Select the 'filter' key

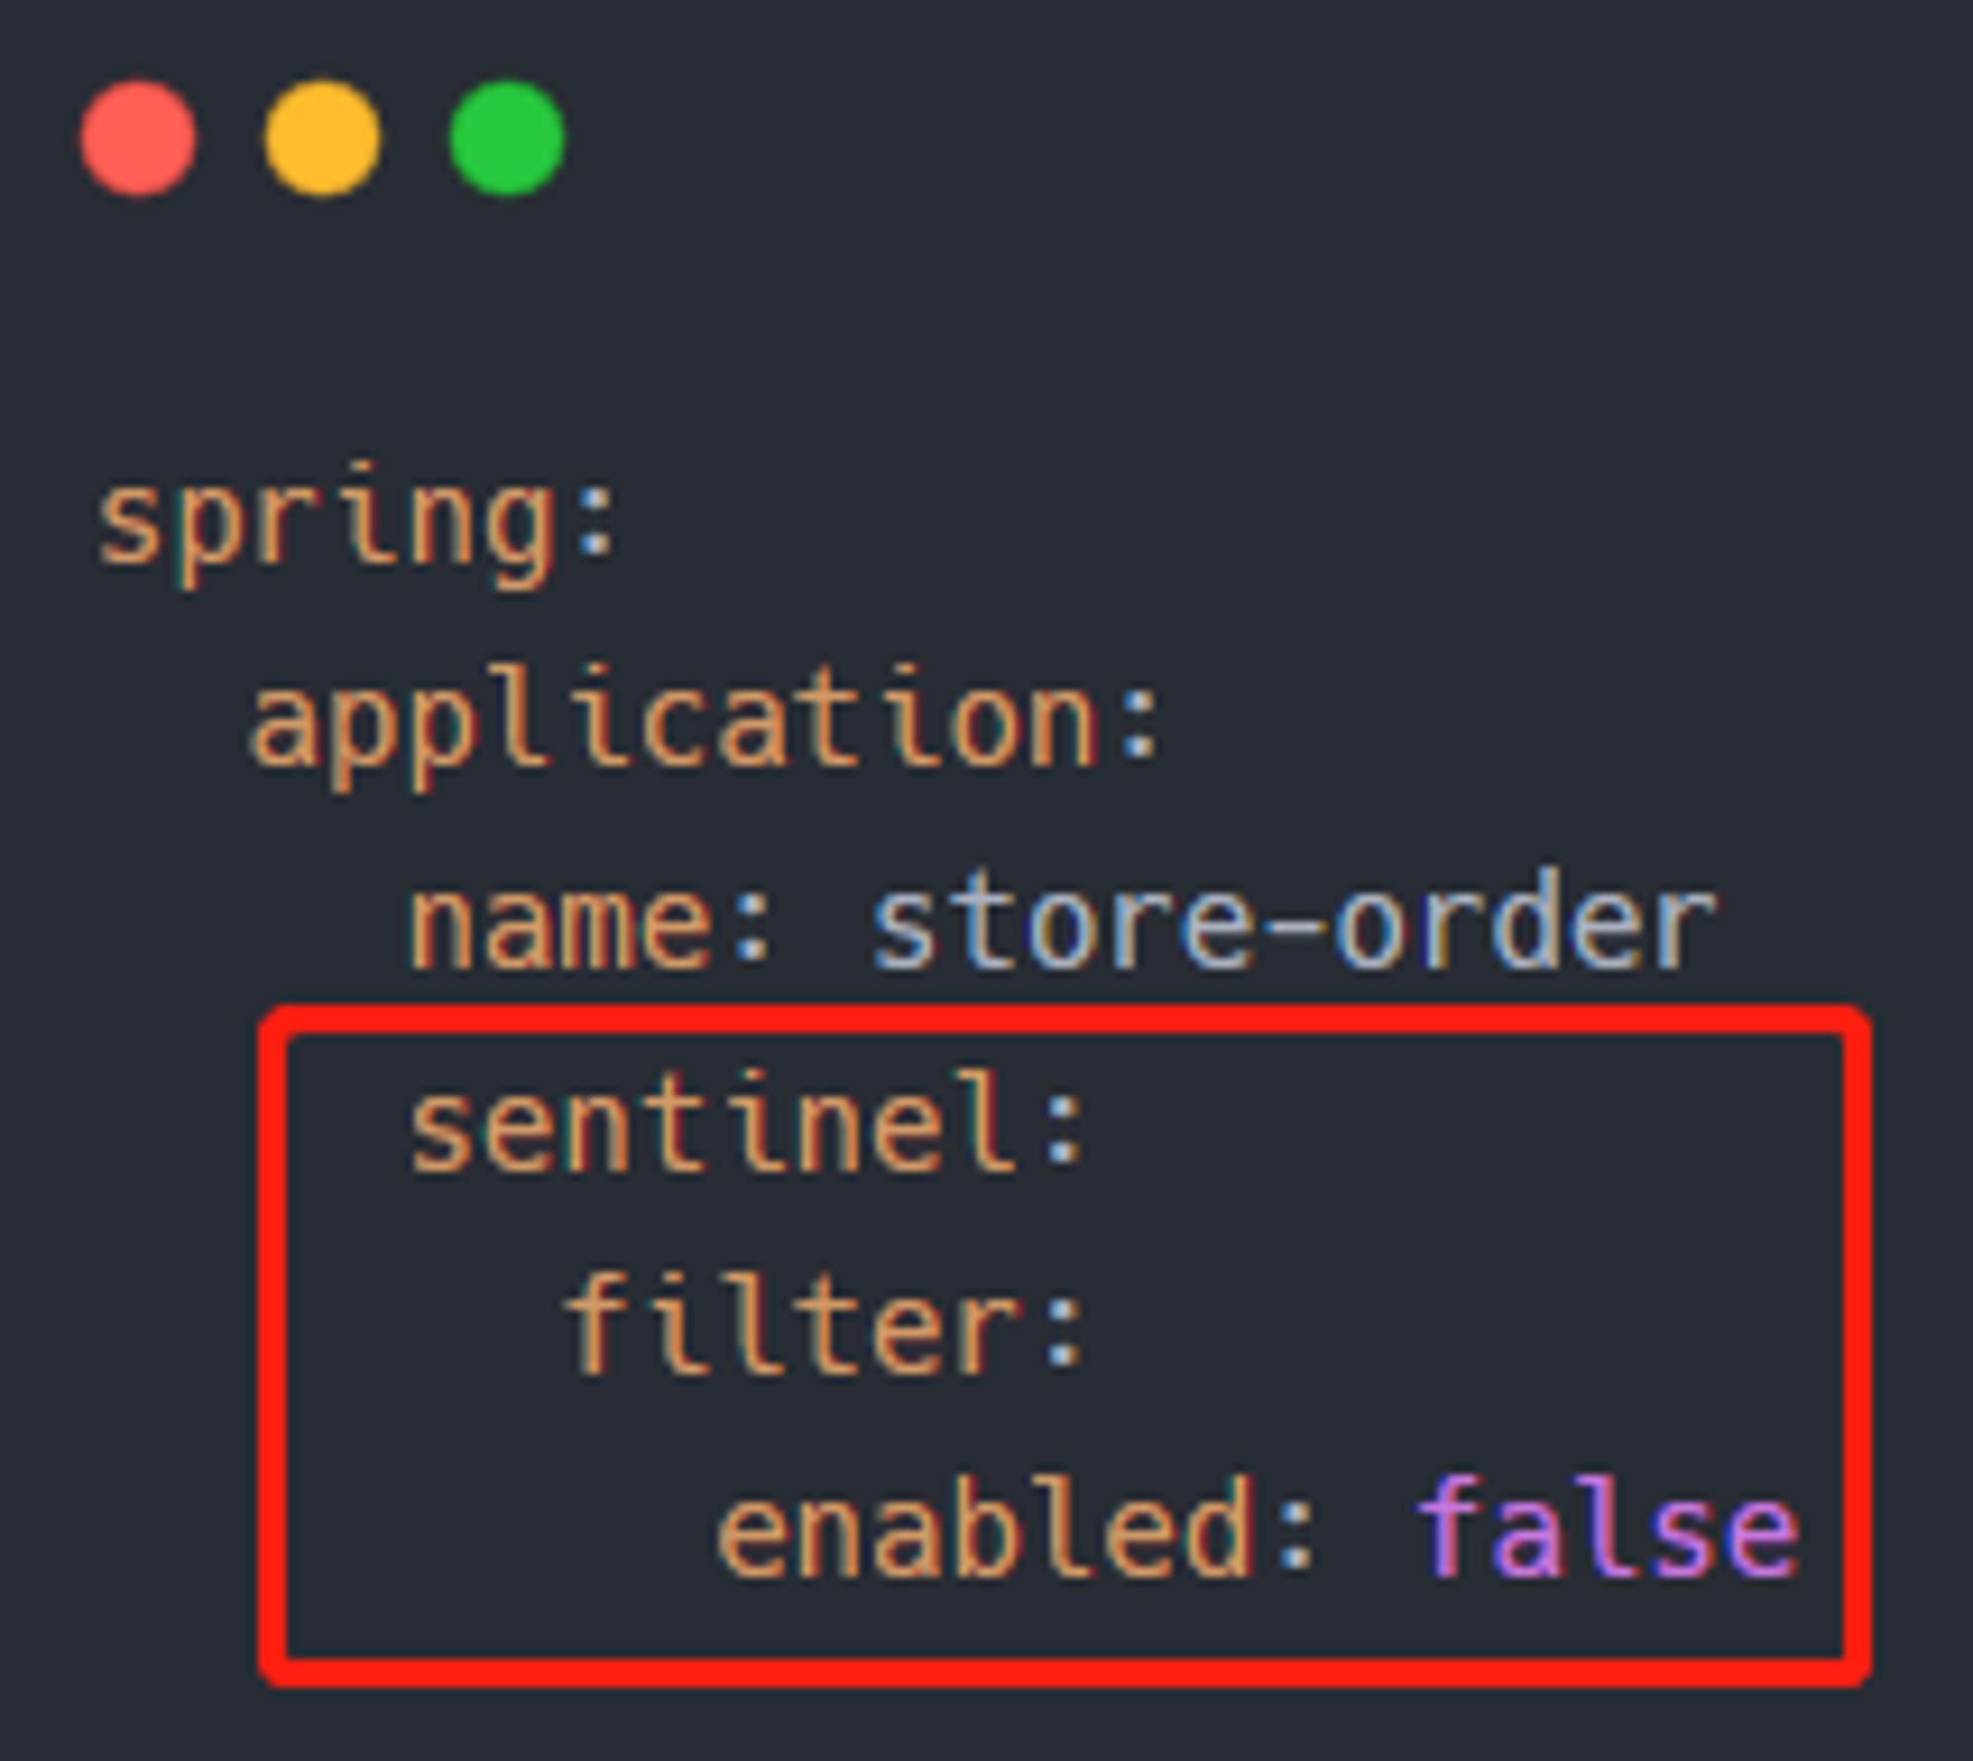791,1324
